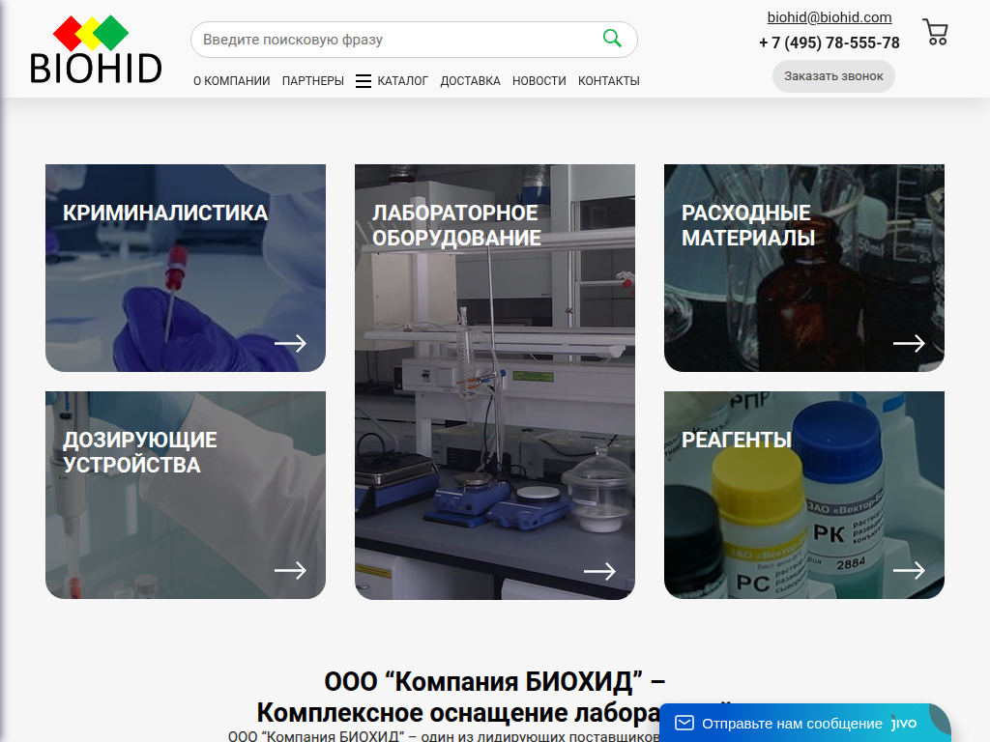
Task: Click the phone number + 7 (495) 78-555-78
Action: pyautogui.click(x=829, y=43)
